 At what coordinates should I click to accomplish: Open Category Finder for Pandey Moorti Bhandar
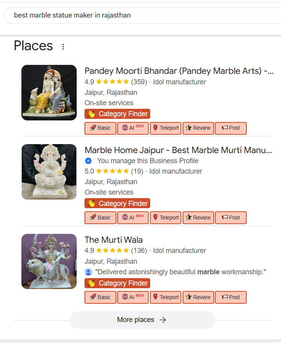tap(117, 114)
